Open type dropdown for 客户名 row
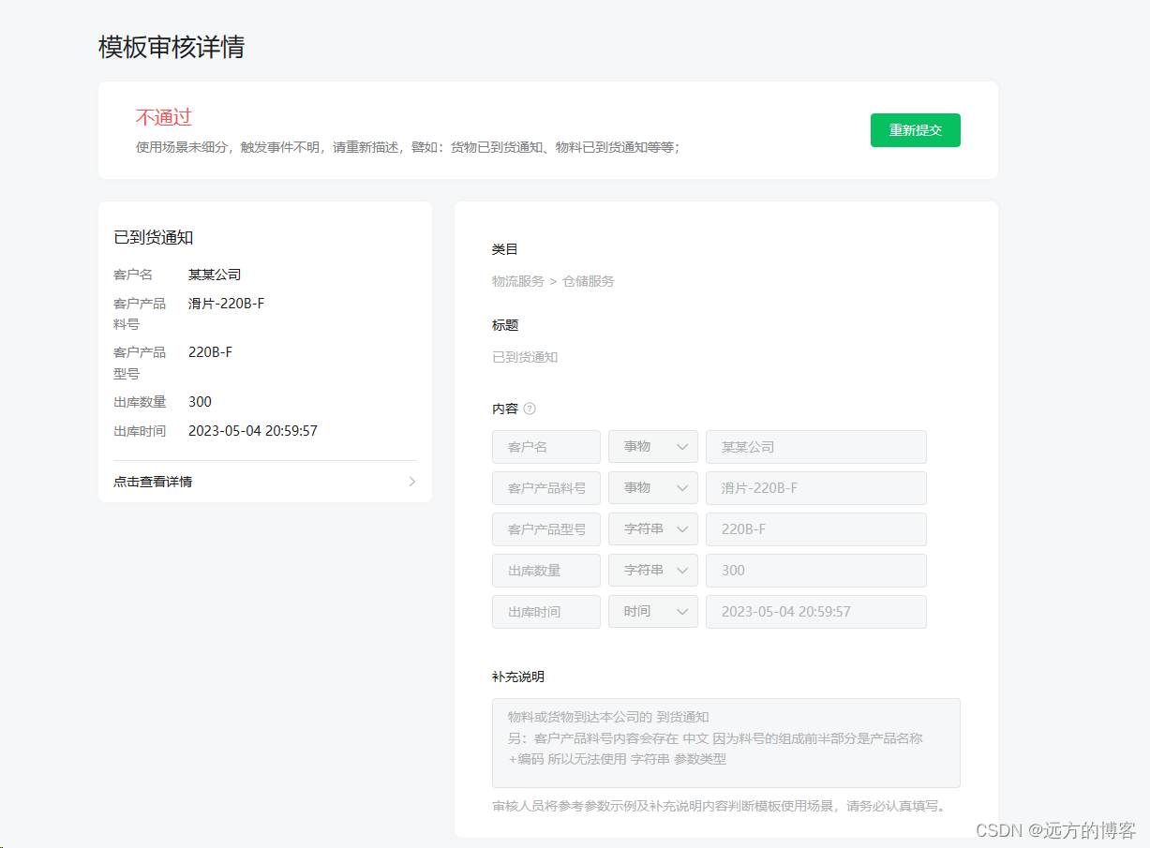The width and height of the screenshot is (1150, 848). (653, 447)
